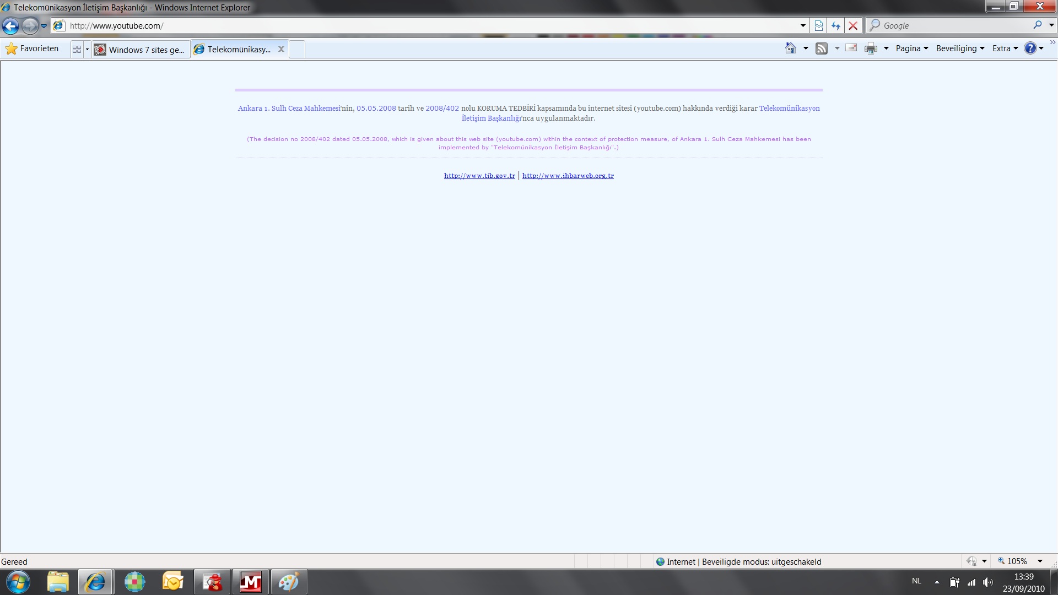Click the Read Mail icon
This screenshot has height=595, width=1058.
(x=851, y=48)
